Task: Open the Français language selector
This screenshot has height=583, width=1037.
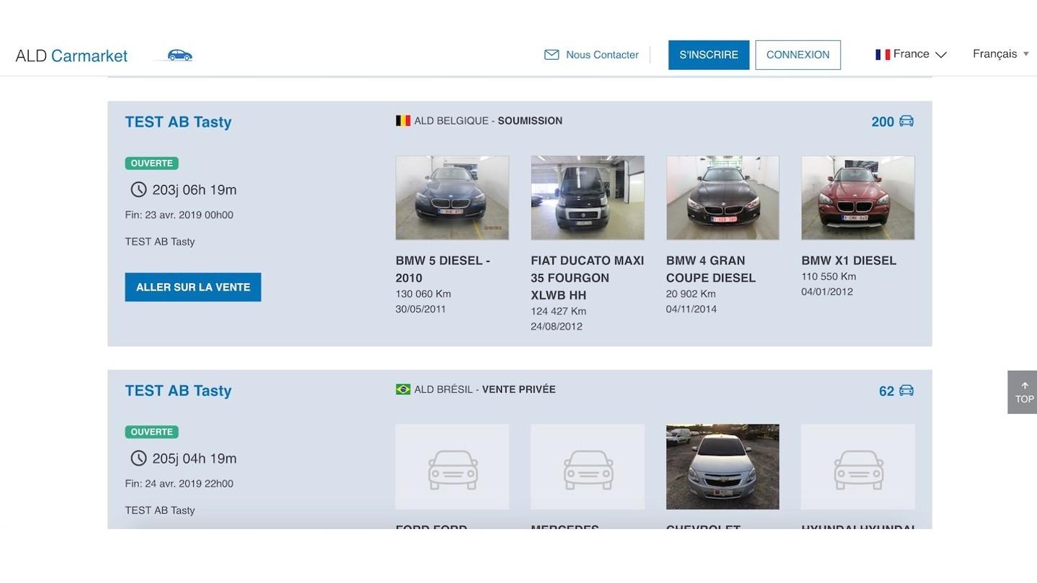Action: point(1000,54)
